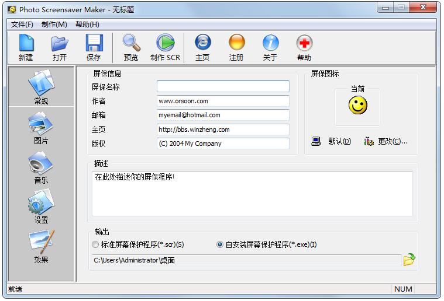Screen dimensions: 444x301
Task: Select 标准屏幕保护程序(*.scr) radio option
Action: 95,245
